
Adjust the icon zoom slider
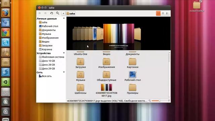[160, 101]
